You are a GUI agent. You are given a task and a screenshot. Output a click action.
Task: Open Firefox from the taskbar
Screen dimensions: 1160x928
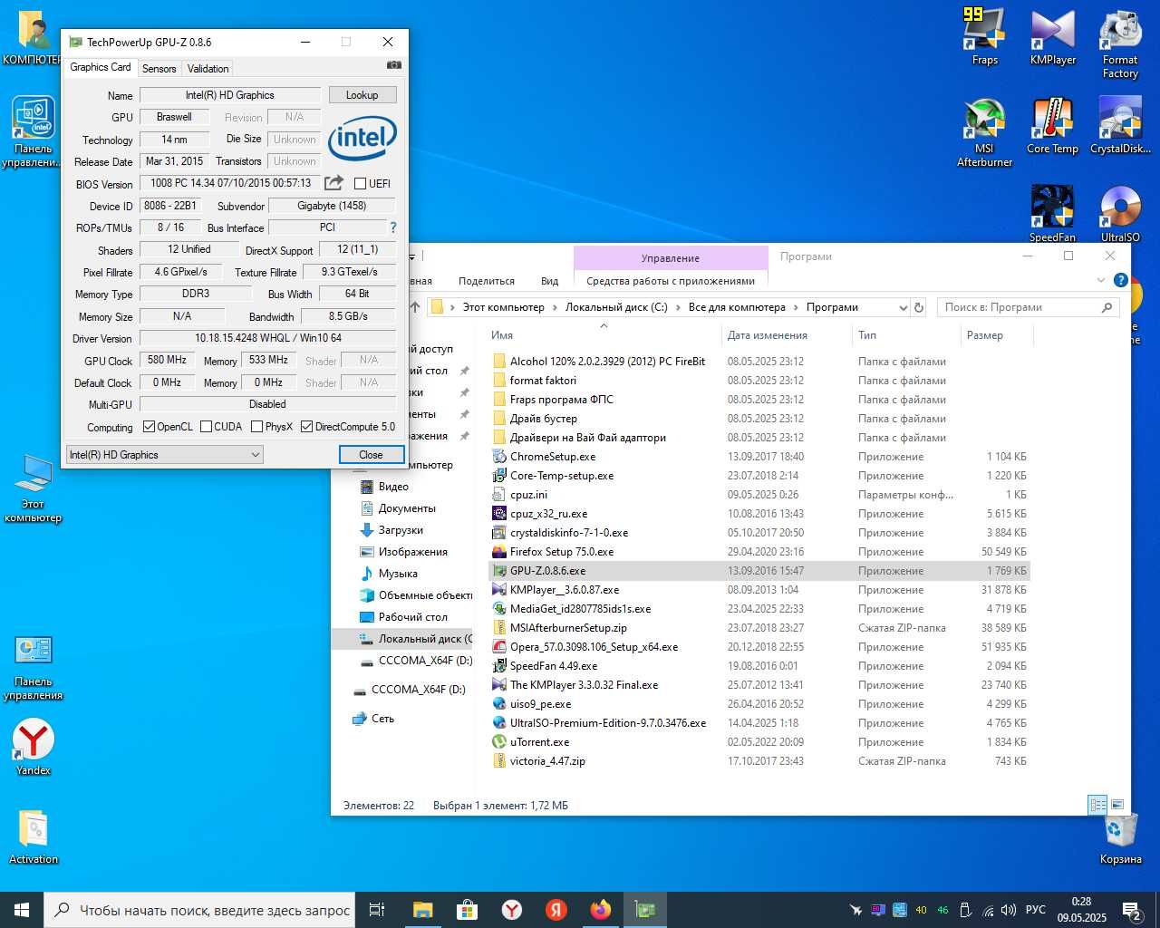pyautogui.click(x=600, y=910)
